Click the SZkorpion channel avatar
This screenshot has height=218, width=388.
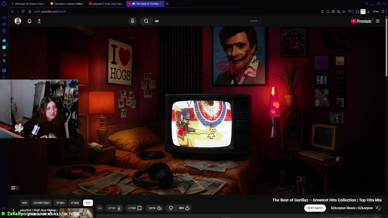[x=378, y=208]
